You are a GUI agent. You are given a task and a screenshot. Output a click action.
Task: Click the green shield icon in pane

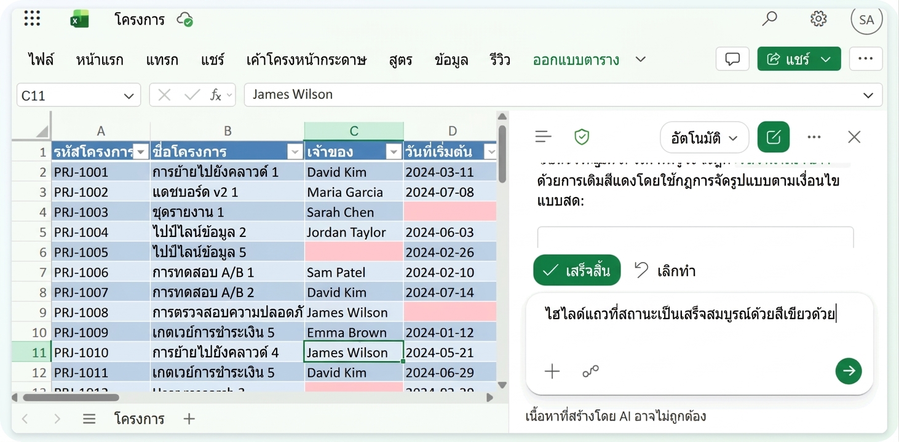tap(582, 137)
